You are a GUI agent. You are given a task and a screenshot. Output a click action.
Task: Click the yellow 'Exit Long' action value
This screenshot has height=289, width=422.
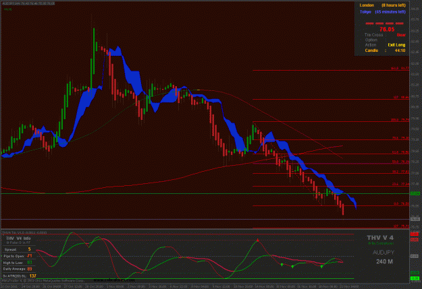(396, 45)
